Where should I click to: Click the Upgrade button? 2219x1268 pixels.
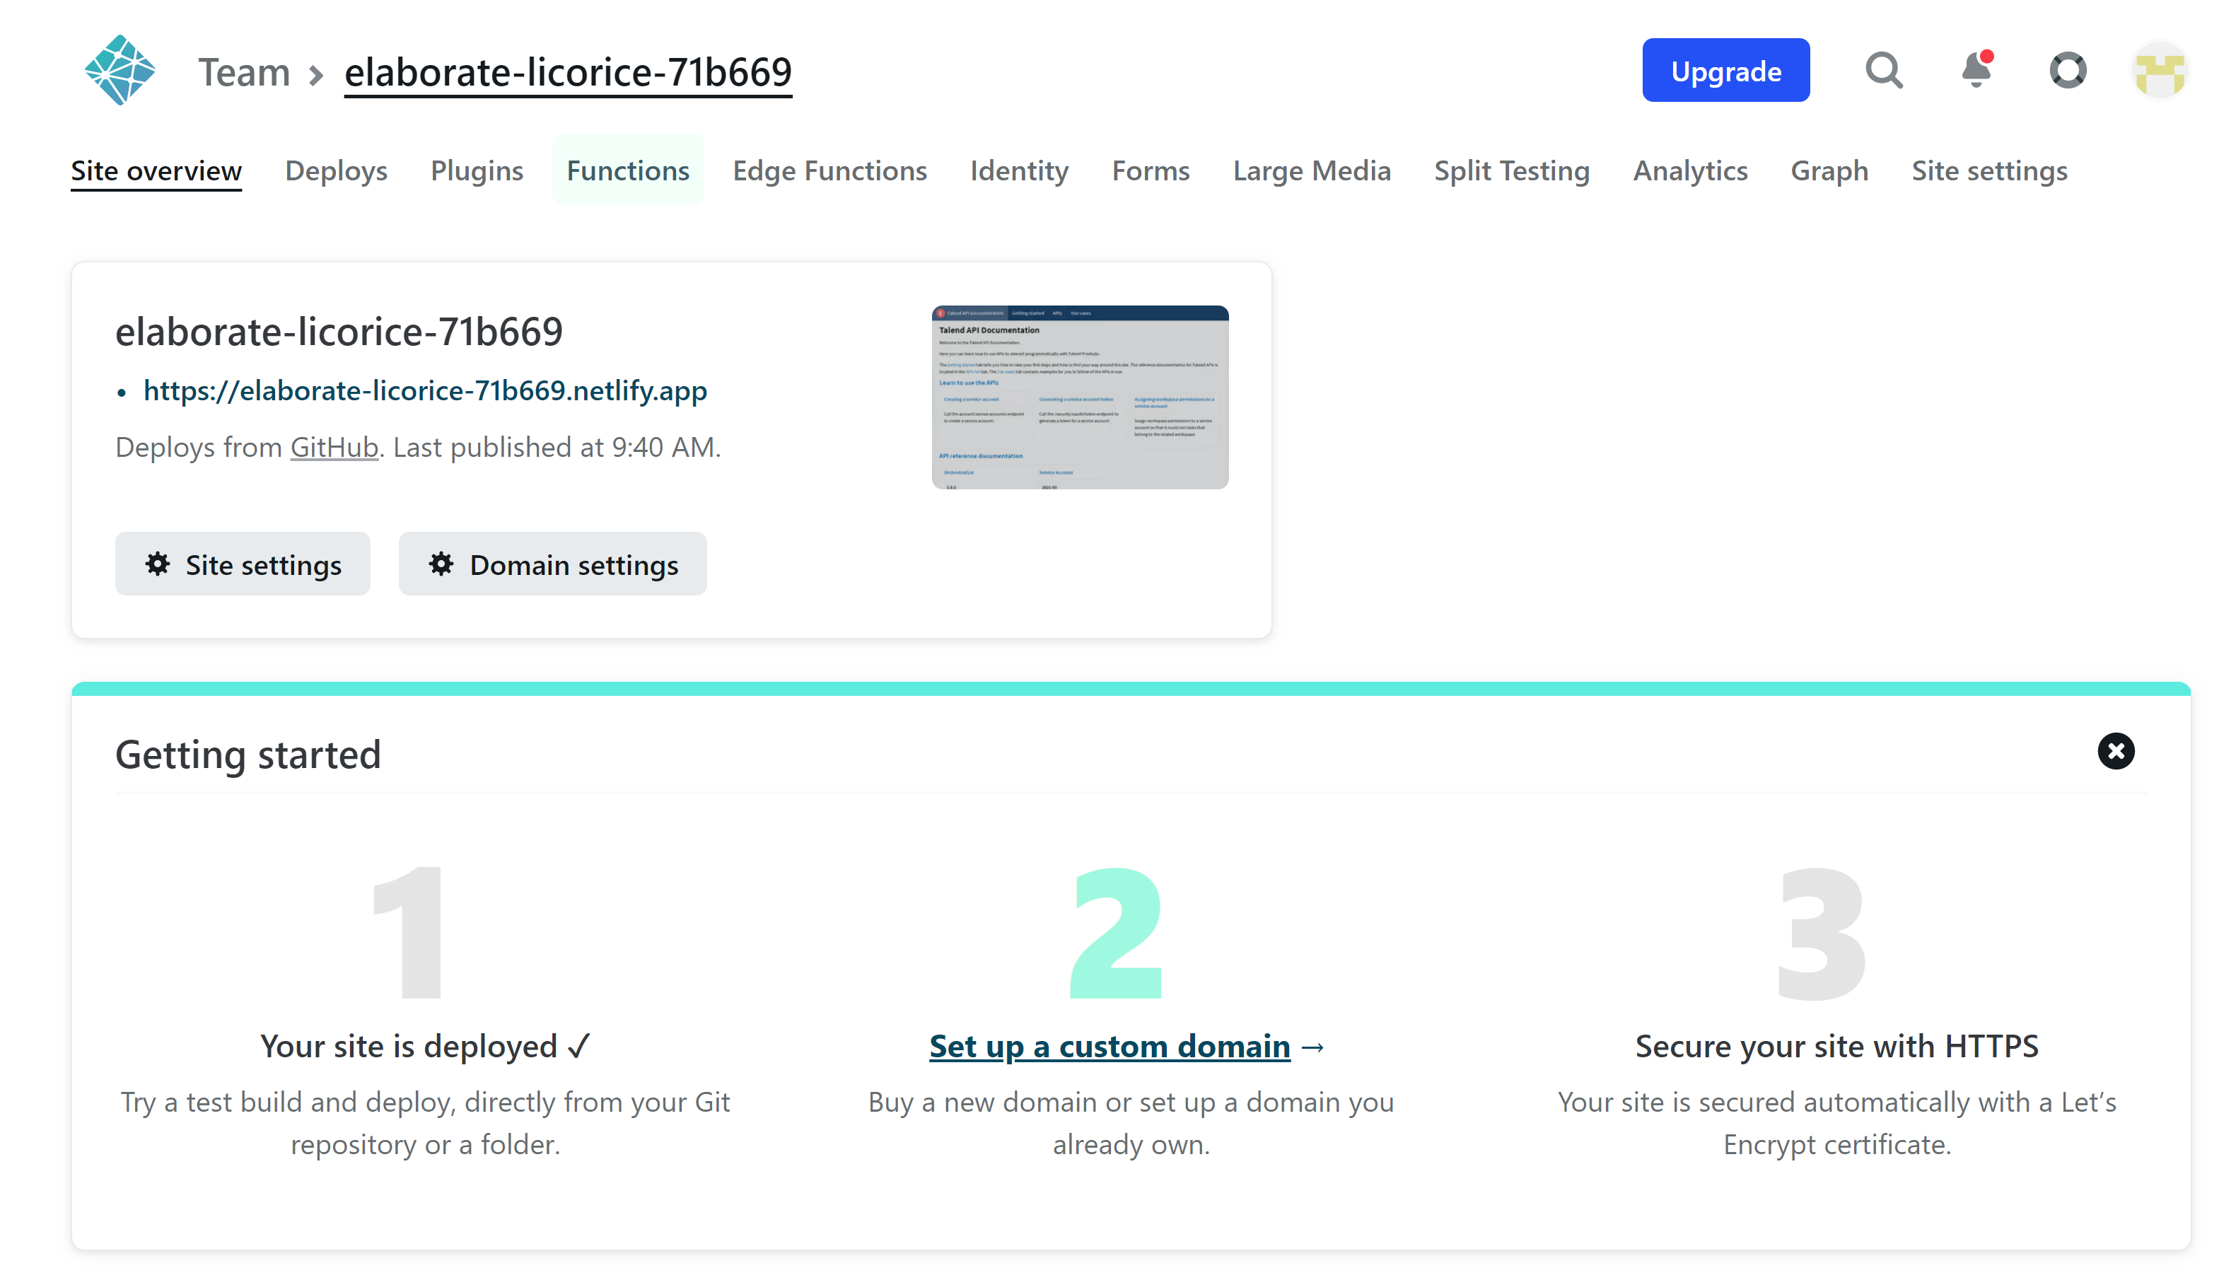(1725, 70)
